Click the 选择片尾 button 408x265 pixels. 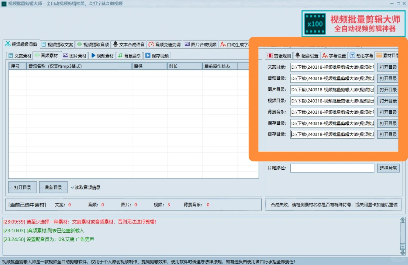point(388,168)
